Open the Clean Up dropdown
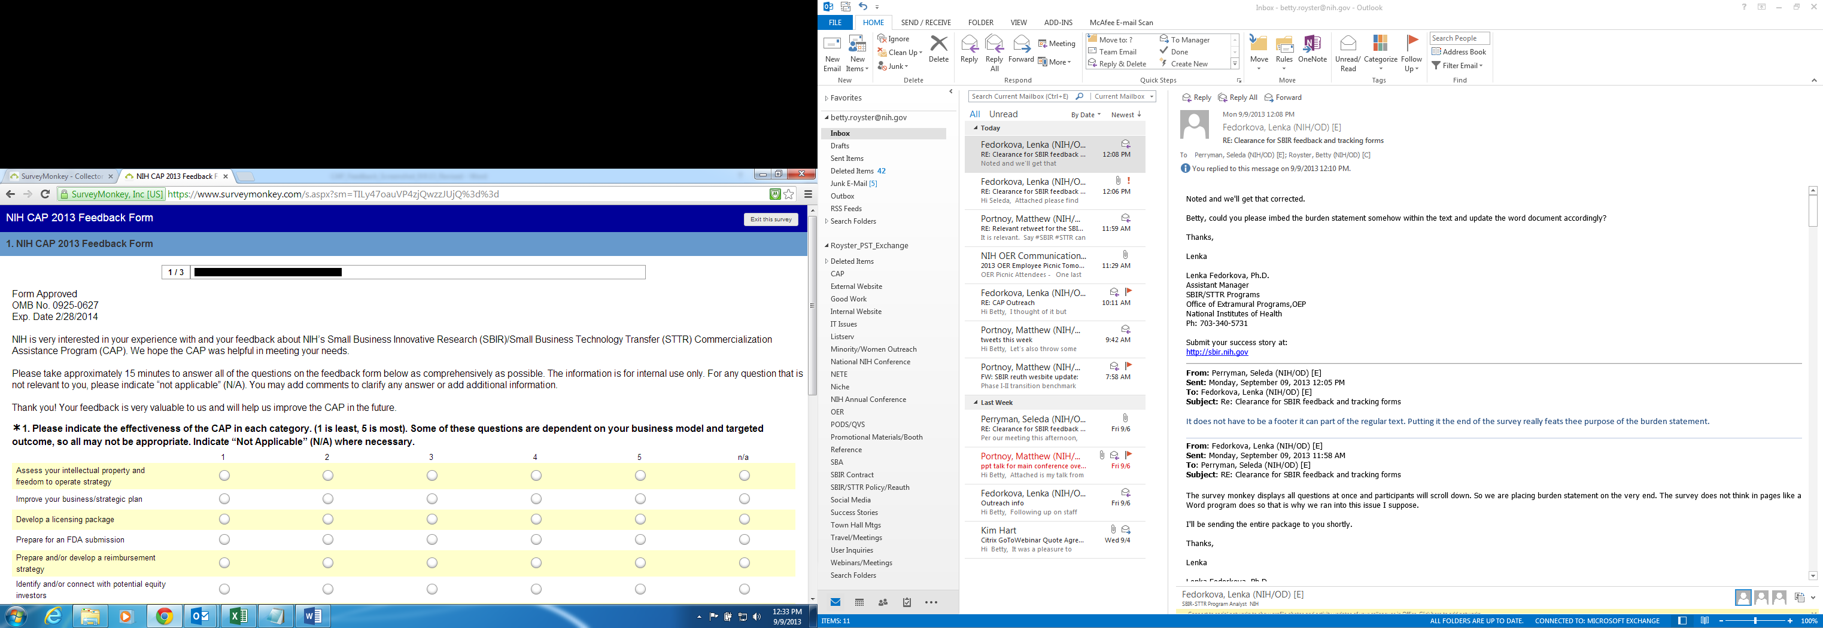1823x628 pixels. click(900, 53)
